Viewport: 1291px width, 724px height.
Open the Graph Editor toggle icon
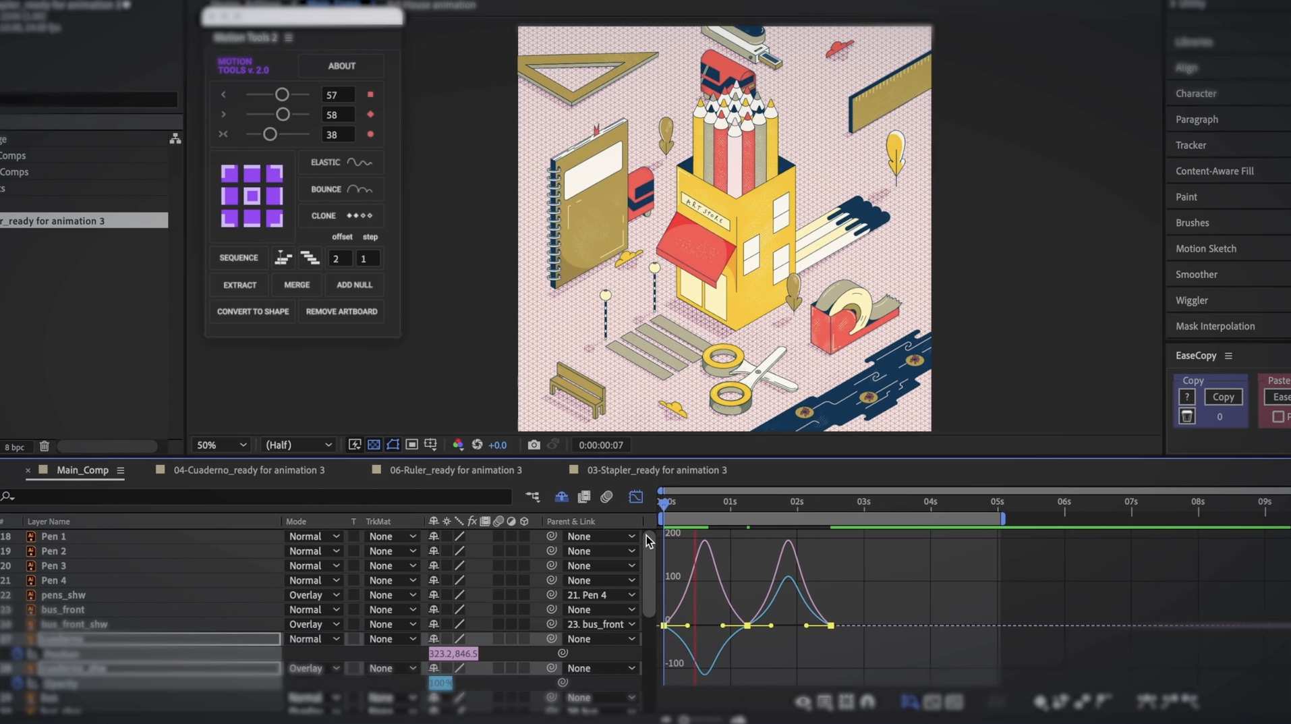635,497
